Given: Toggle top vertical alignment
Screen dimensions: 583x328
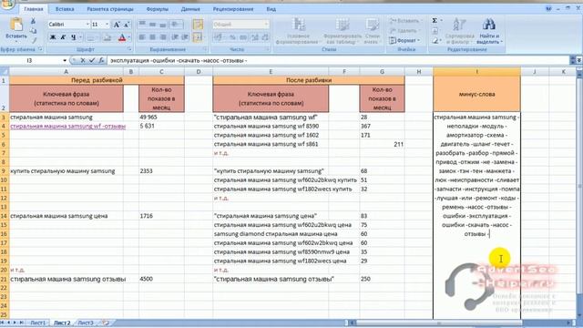Looking at the screenshot, I should [142, 25].
